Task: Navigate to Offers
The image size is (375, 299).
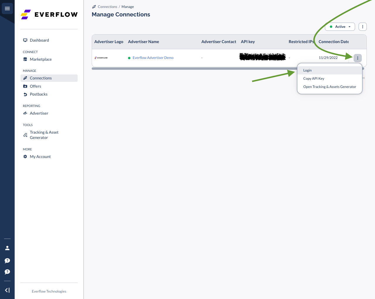Action: click(x=35, y=86)
